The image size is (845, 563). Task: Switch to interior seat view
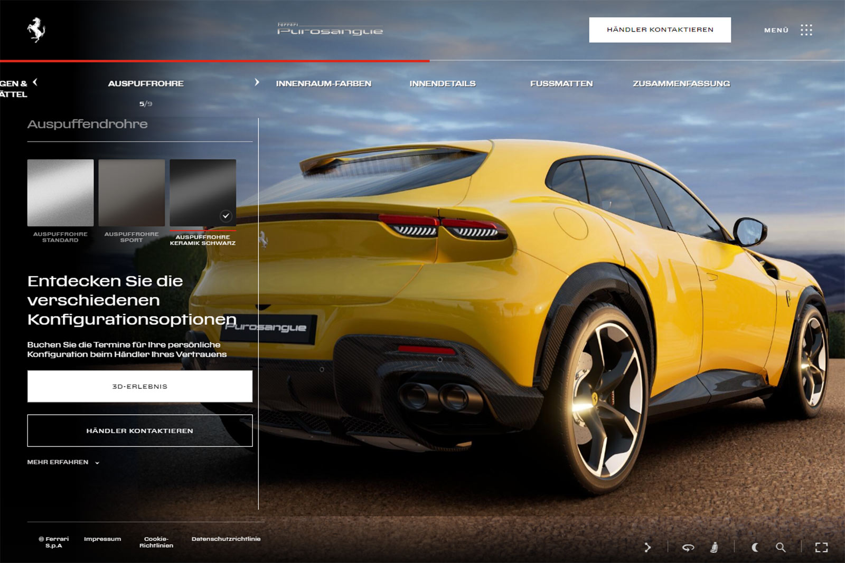click(714, 547)
